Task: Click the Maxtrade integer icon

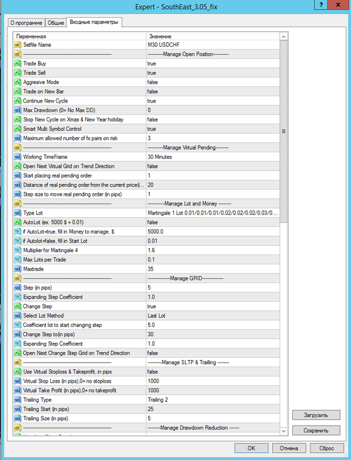Action: pos(18,269)
